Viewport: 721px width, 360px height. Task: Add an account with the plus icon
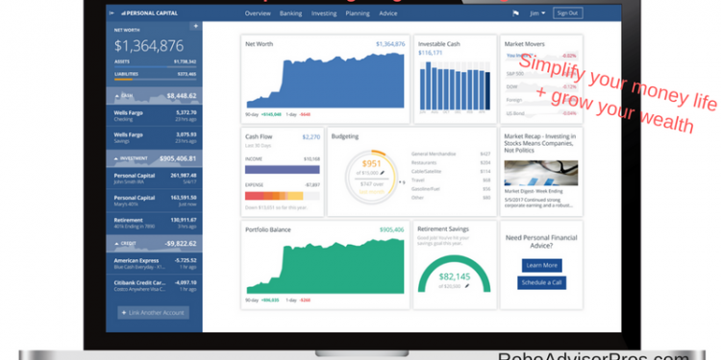click(x=196, y=26)
